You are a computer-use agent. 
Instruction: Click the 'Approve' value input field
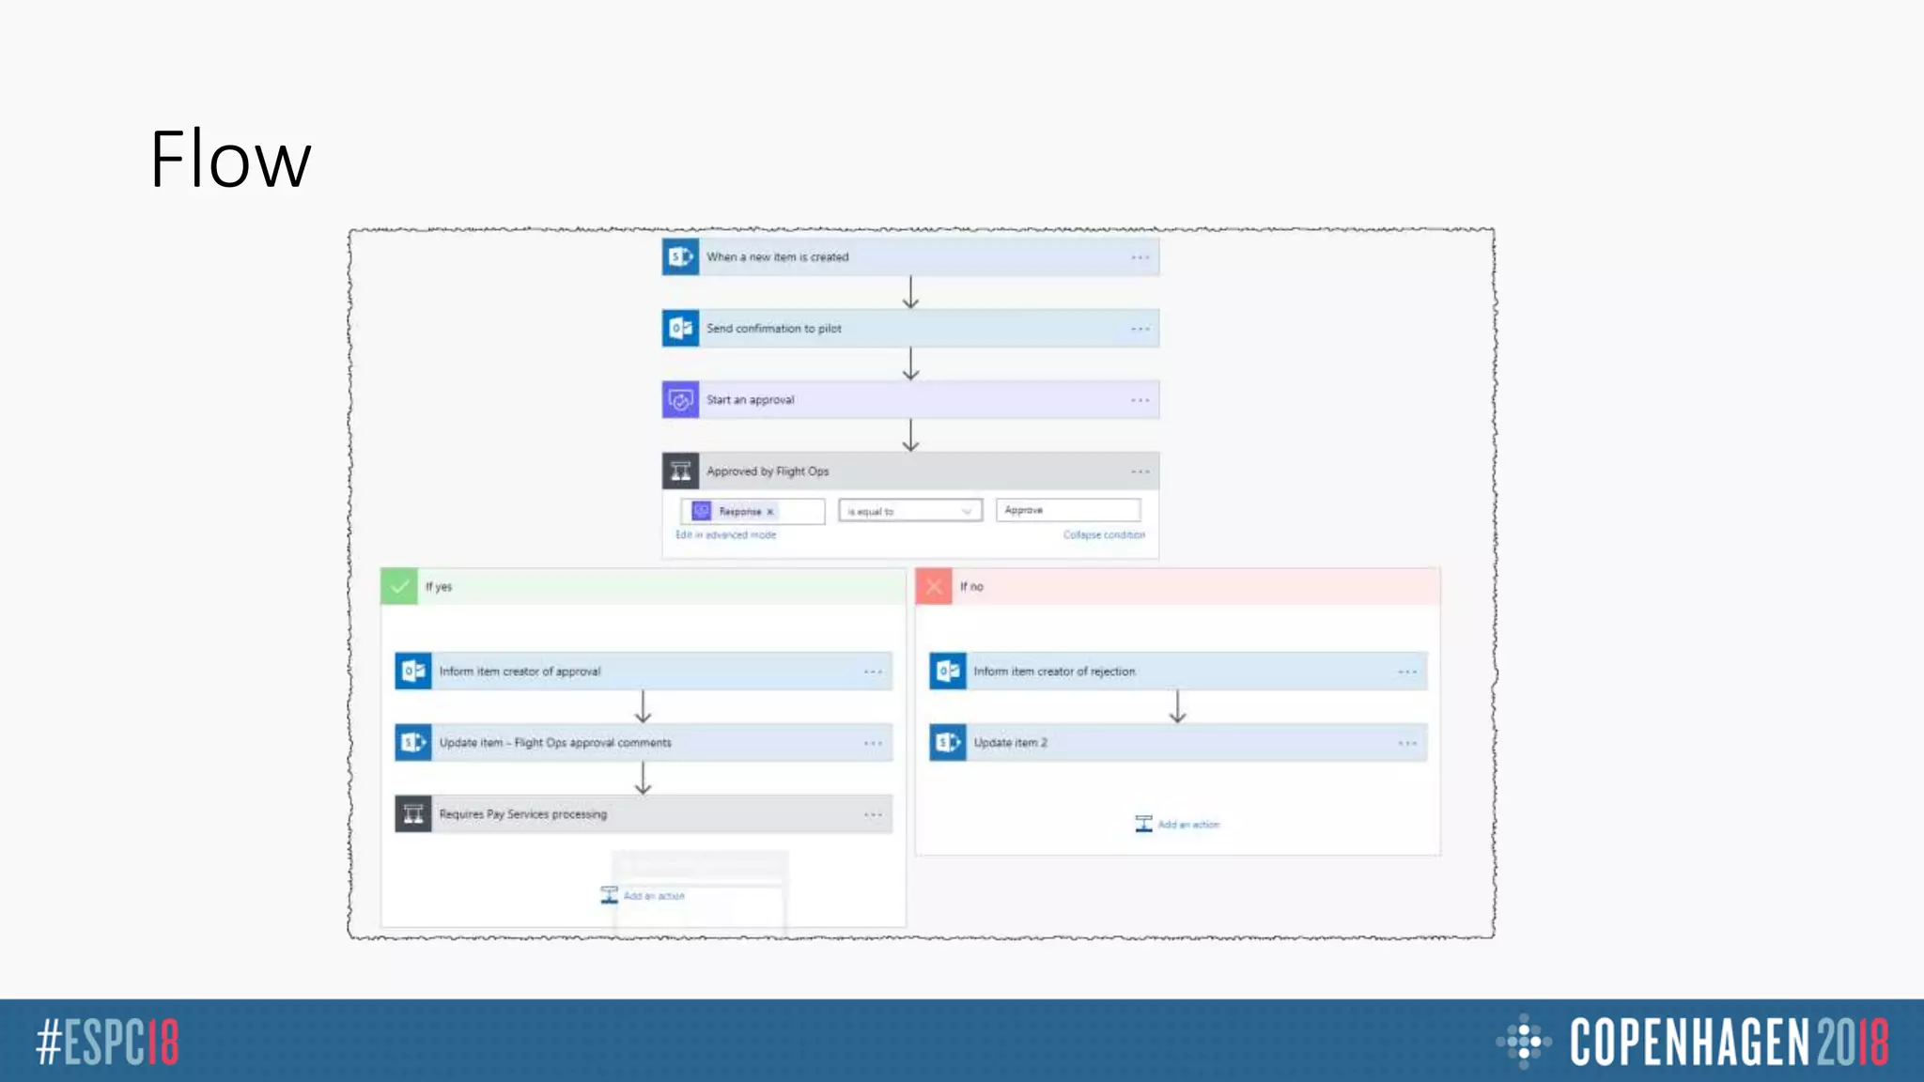pyautogui.click(x=1068, y=510)
